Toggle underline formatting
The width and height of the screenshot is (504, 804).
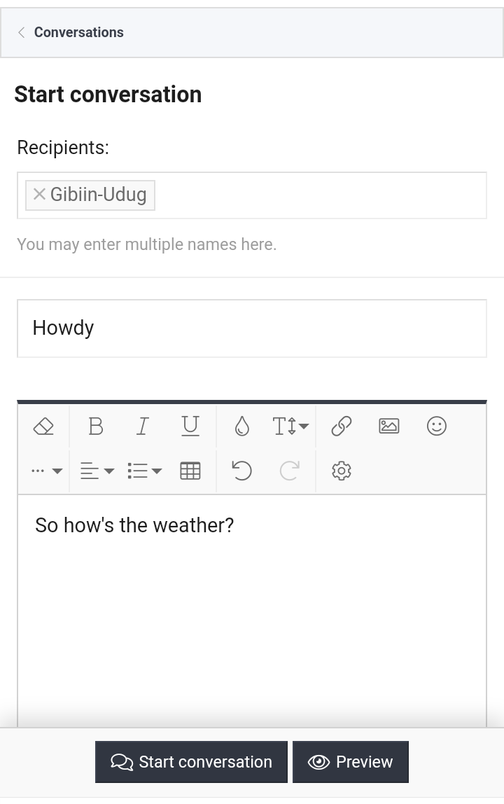click(190, 426)
